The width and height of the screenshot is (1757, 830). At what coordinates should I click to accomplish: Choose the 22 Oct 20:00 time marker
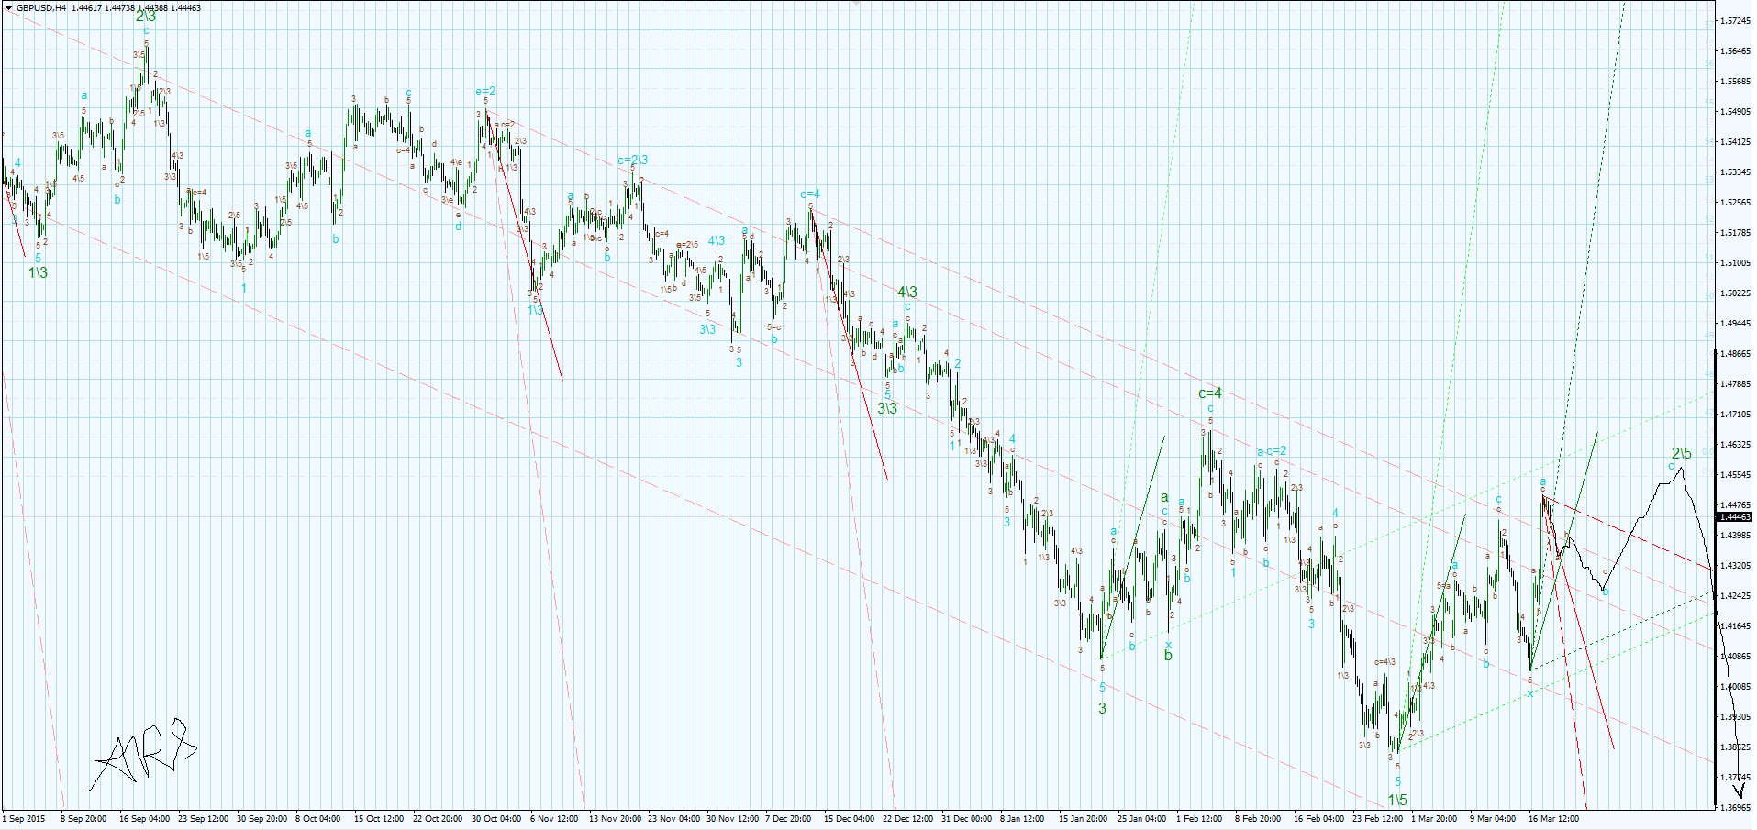pyautogui.click(x=438, y=818)
